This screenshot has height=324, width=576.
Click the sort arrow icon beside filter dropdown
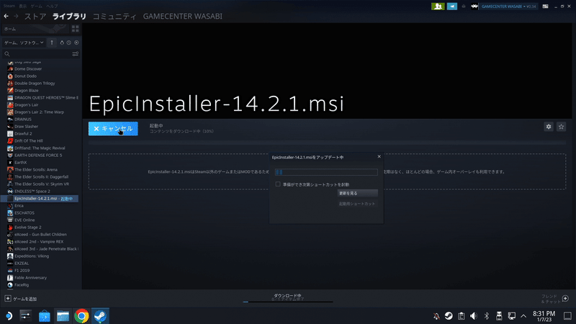52,42
